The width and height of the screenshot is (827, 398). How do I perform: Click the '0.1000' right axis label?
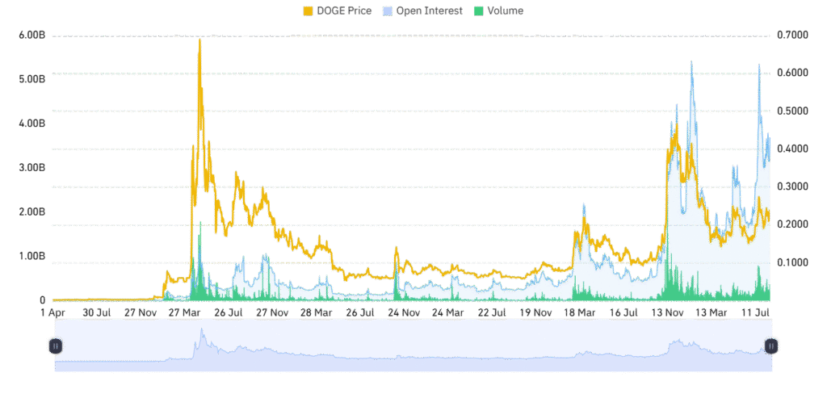coord(793,262)
